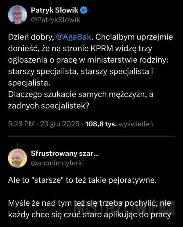Click the Sfrustrowany szar... display name
This screenshot has width=183, height=227.
pyautogui.click(x=65, y=154)
